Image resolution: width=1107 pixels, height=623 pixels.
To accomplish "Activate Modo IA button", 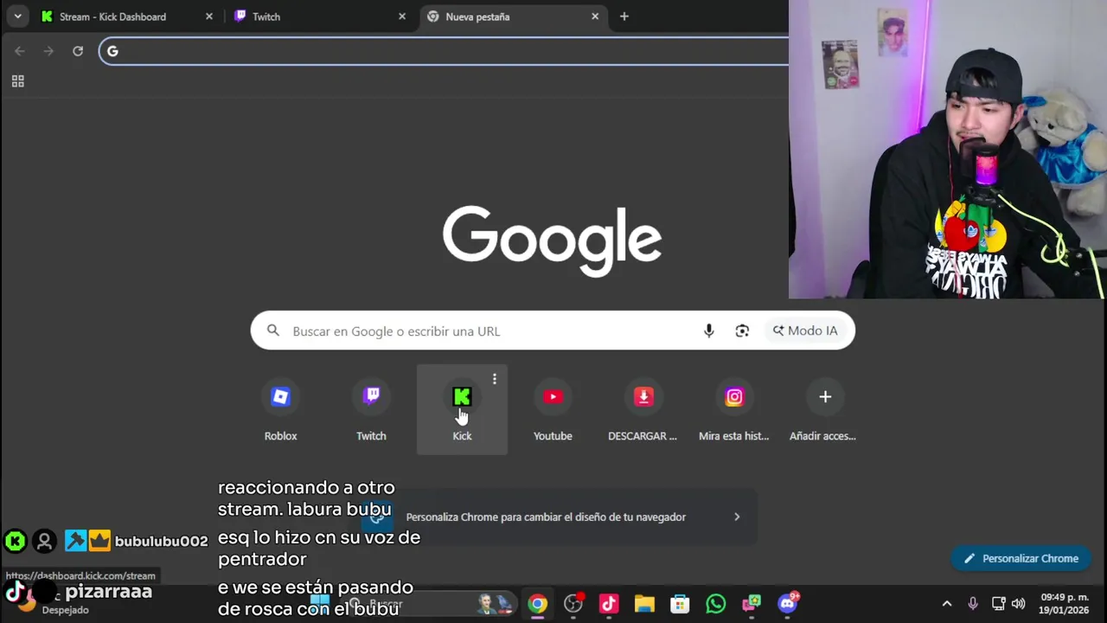I will pos(805,331).
